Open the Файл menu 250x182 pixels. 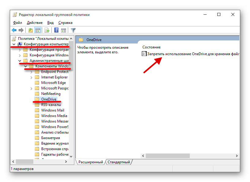tap(17, 22)
